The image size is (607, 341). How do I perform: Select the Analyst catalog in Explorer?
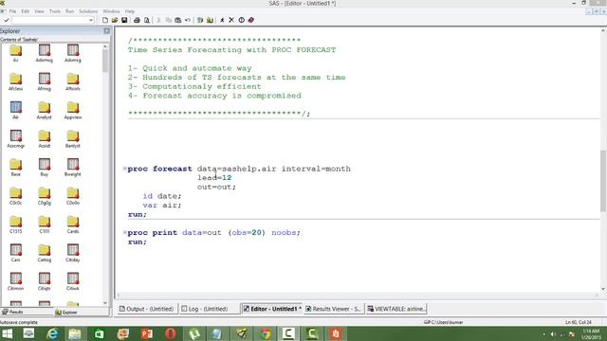point(45,110)
